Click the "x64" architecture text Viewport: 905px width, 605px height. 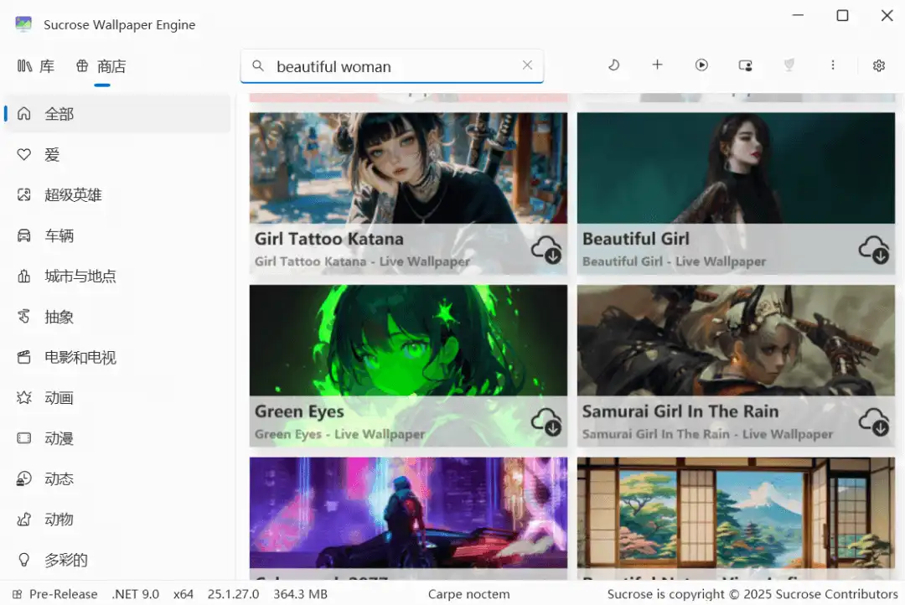pyautogui.click(x=183, y=594)
